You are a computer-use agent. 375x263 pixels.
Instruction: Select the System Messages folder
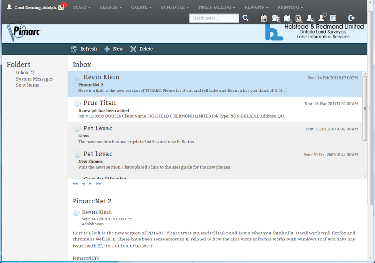coord(34,79)
